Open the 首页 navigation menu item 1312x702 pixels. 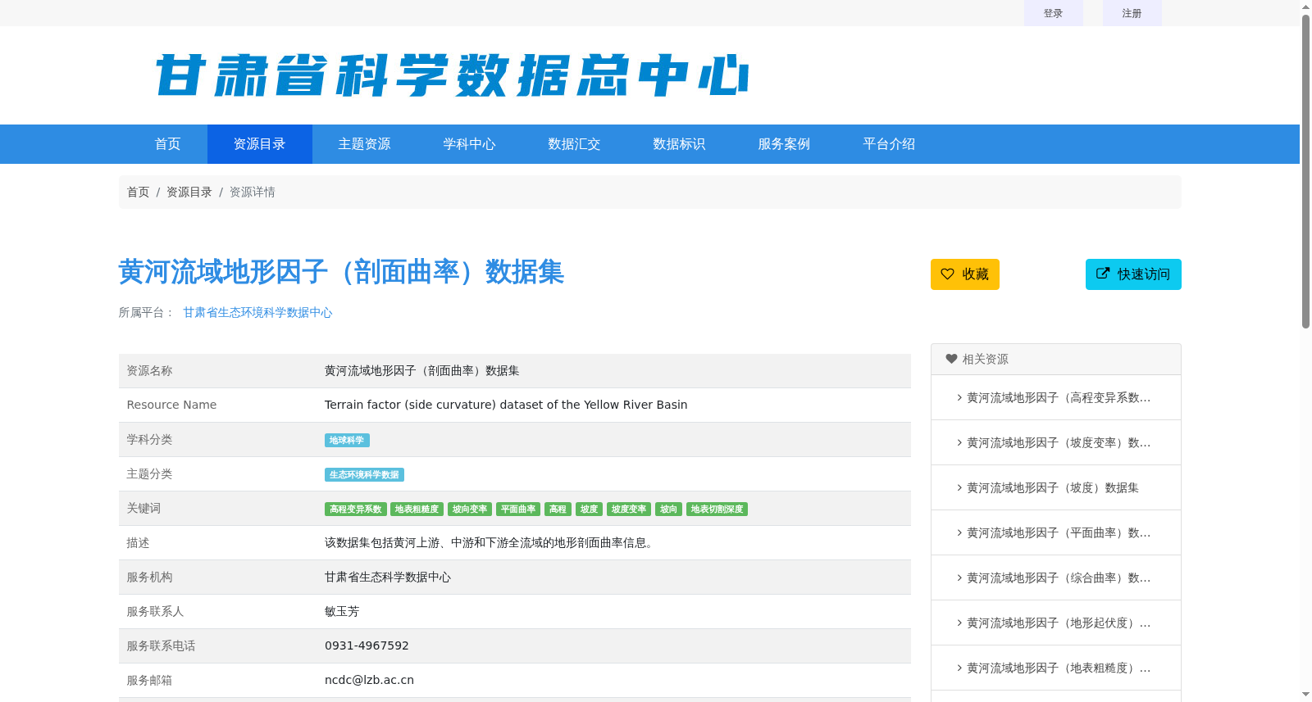pos(168,144)
